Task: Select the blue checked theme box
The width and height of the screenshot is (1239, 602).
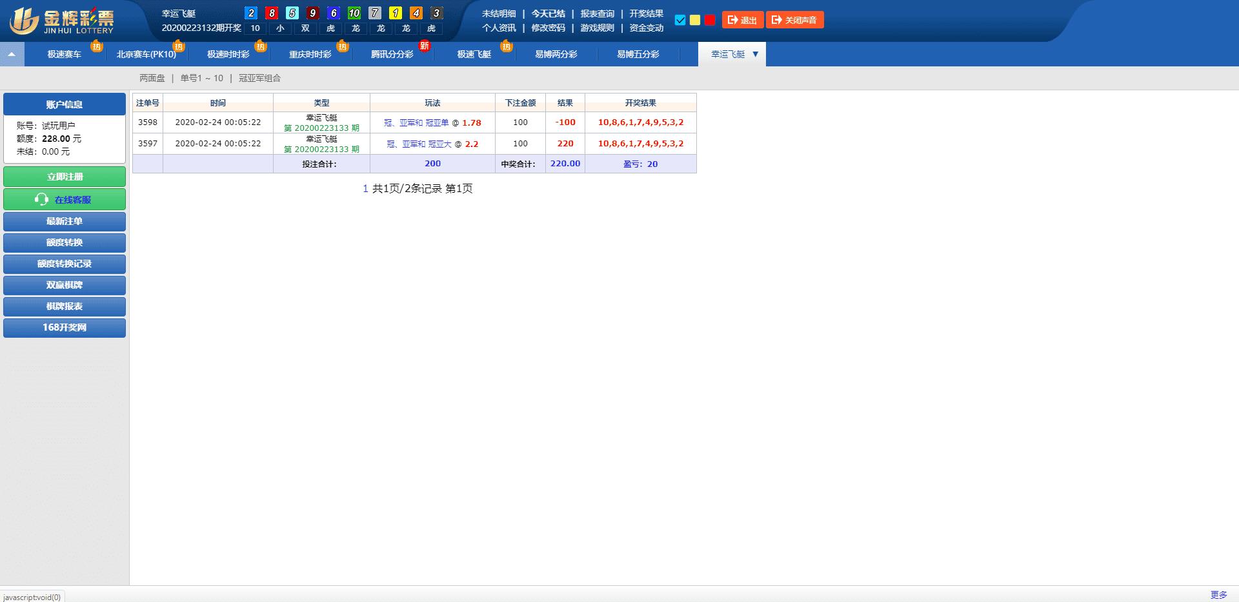Action: (680, 20)
